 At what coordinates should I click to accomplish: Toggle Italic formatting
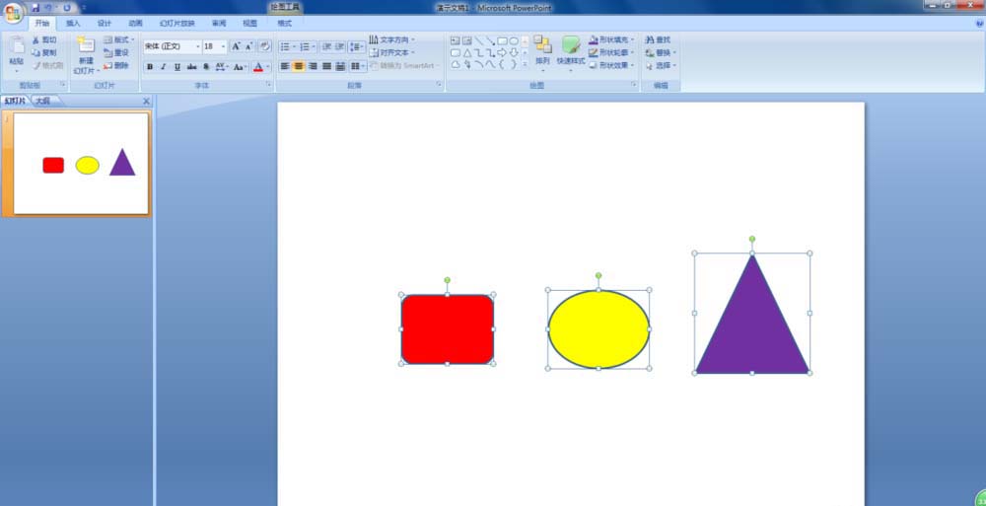pyautogui.click(x=164, y=67)
